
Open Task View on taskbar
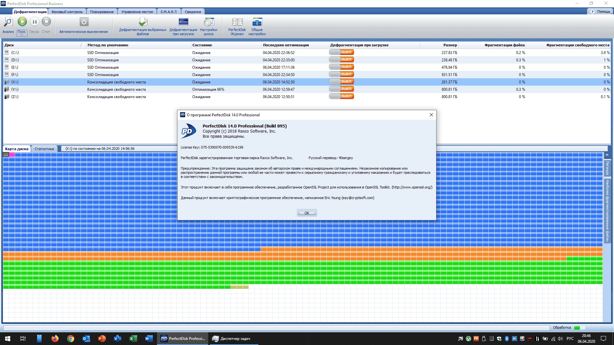point(23,339)
